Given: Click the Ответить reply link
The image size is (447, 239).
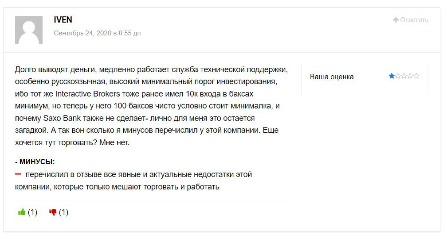Looking at the screenshot, I should click(414, 20).
